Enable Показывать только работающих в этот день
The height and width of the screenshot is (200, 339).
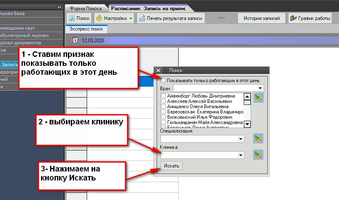click(x=164, y=80)
